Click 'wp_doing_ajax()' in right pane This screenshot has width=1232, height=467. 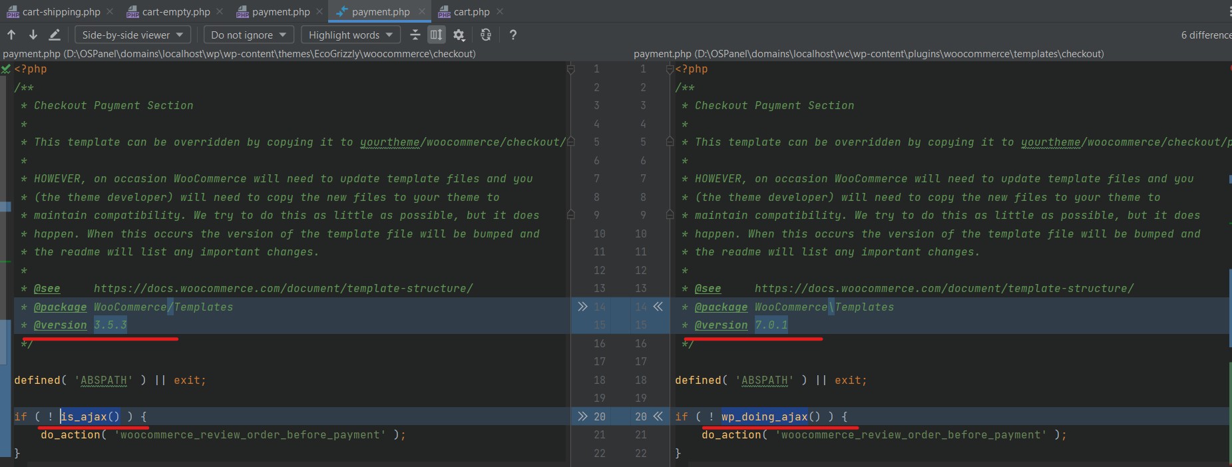[771, 416]
